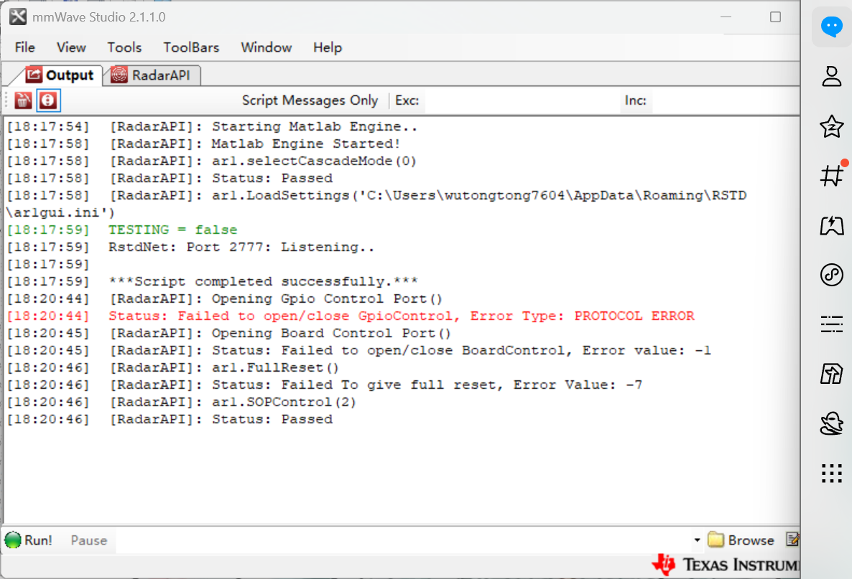The height and width of the screenshot is (579, 852).
Task: Open the circular link sidebar icon
Action: (x=831, y=275)
